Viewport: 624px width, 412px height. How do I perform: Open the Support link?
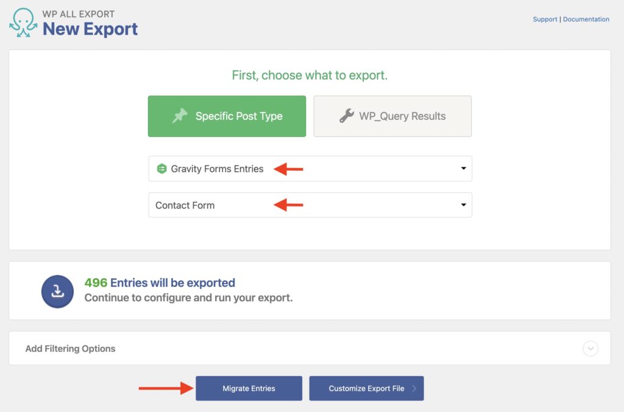pos(545,19)
